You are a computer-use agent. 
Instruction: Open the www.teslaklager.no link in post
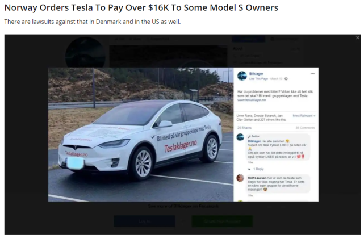pos(252,100)
